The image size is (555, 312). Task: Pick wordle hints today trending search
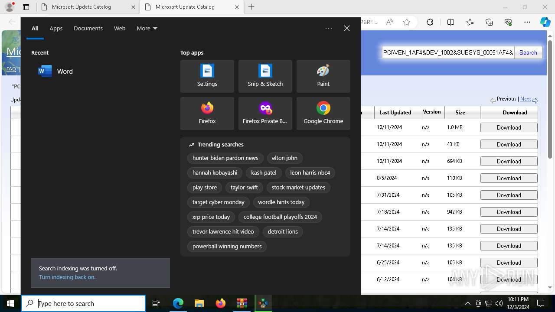click(281, 202)
